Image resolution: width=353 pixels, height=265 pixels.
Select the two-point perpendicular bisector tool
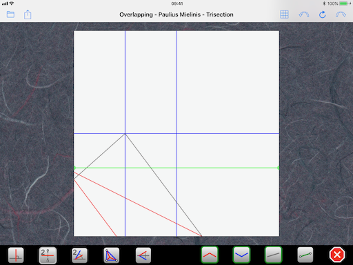48,255
